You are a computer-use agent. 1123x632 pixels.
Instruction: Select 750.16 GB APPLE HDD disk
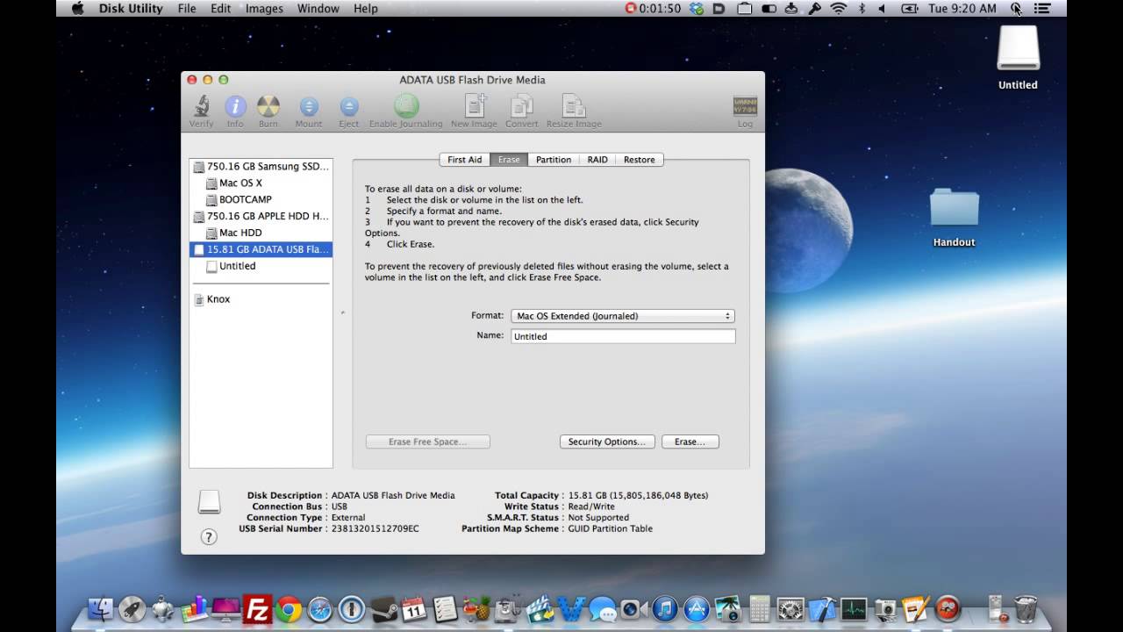pyautogui.click(x=261, y=216)
